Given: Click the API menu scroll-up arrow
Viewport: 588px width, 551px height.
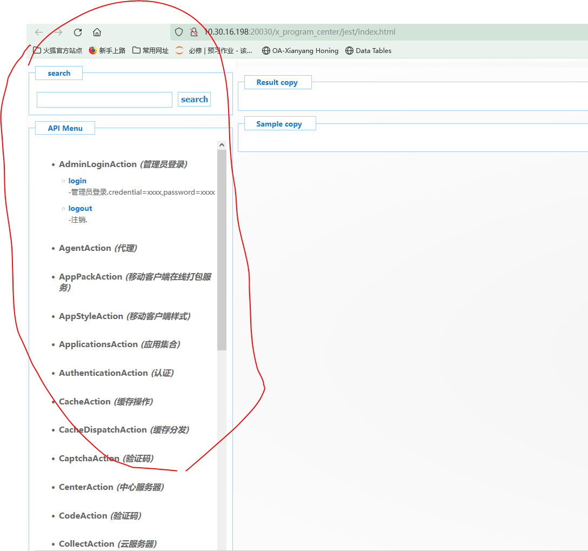Looking at the screenshot, I should point(222,145).
